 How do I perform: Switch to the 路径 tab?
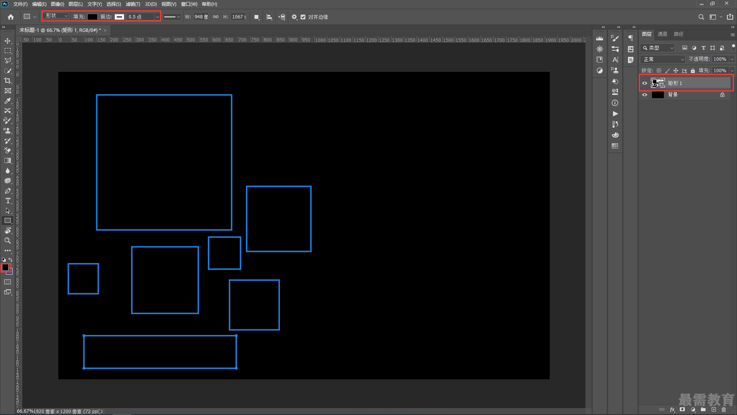point(679,34)
